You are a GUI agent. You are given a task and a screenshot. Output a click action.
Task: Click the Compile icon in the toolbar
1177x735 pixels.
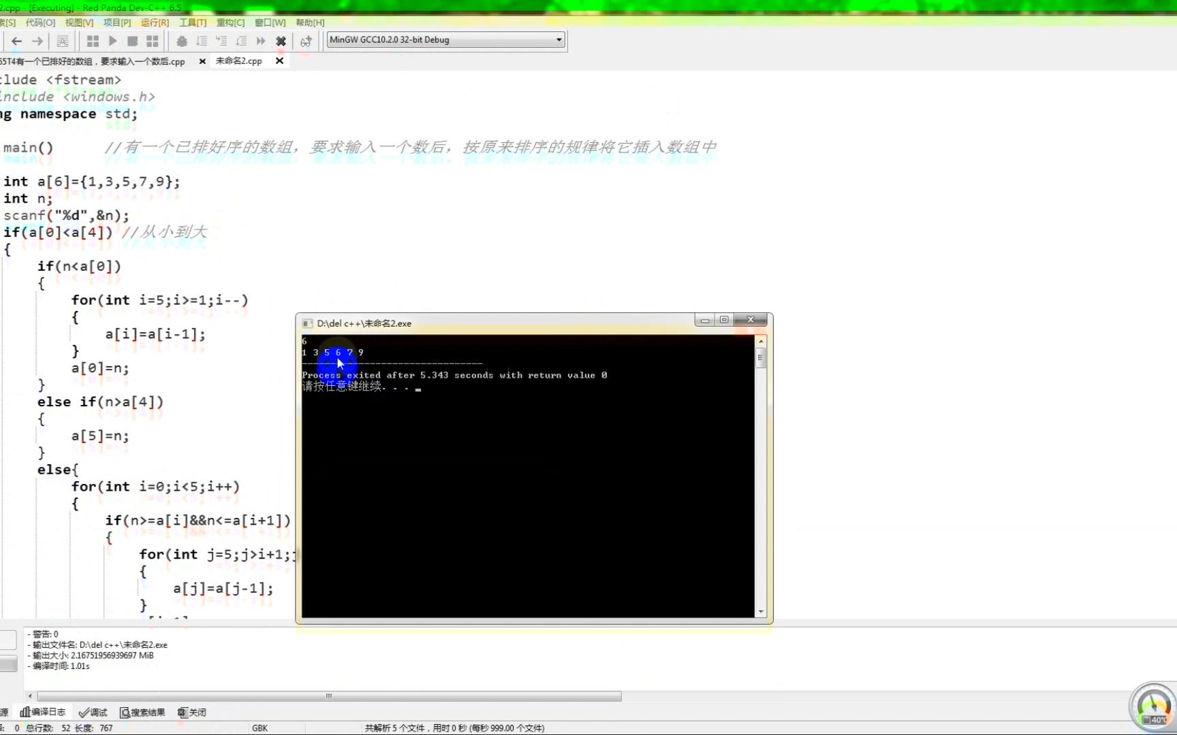(93, 41)
